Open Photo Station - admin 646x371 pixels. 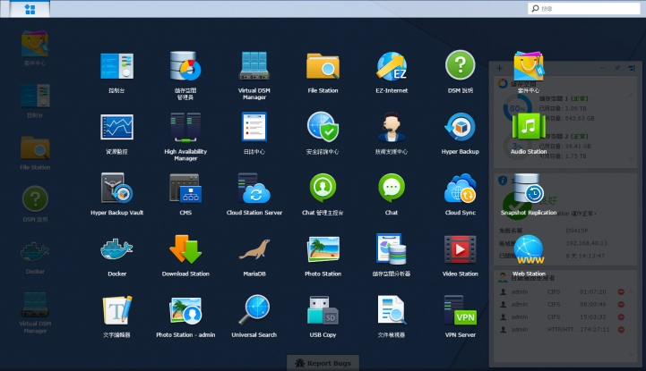coord(185,310)
